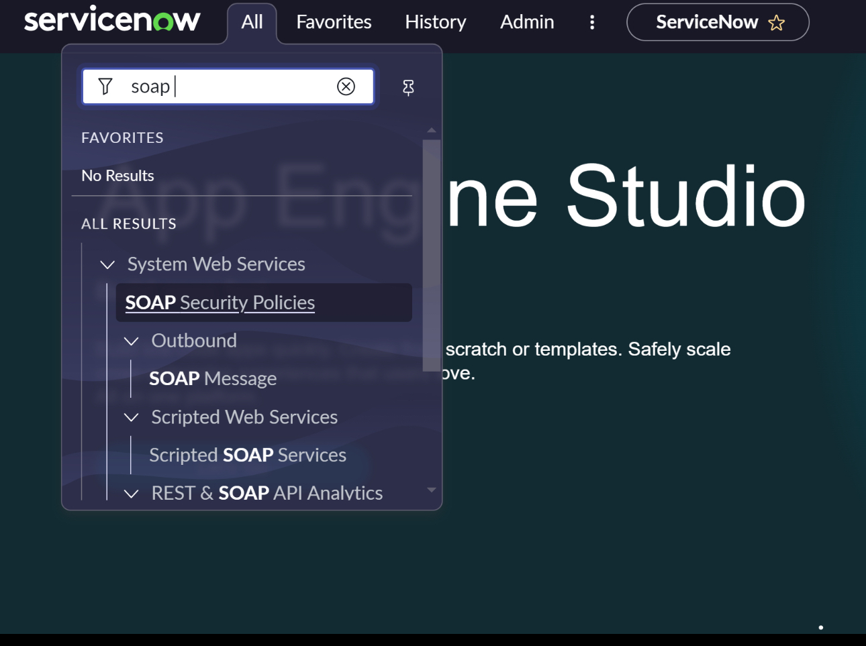Image resolution: width=866 pixels, height=646 pixels.
Task: Open the Admin menu
Action: point(527,22)
